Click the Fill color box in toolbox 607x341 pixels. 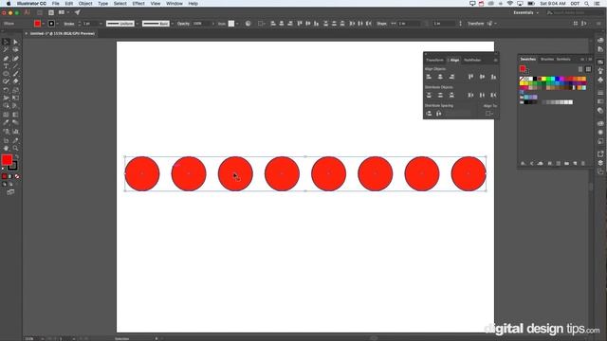pyautogui.click(x=7, y=160)
